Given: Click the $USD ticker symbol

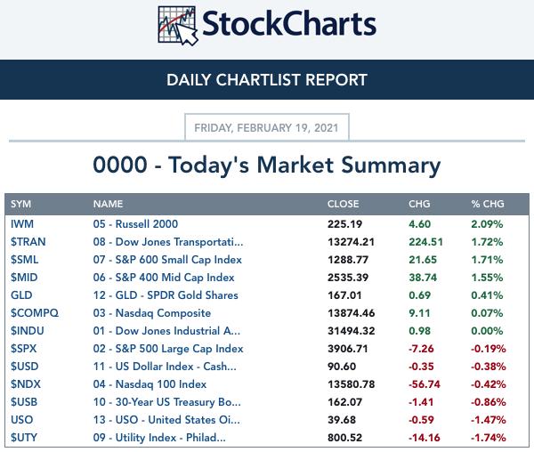Looking at the screenshot, I should (25, 367).
